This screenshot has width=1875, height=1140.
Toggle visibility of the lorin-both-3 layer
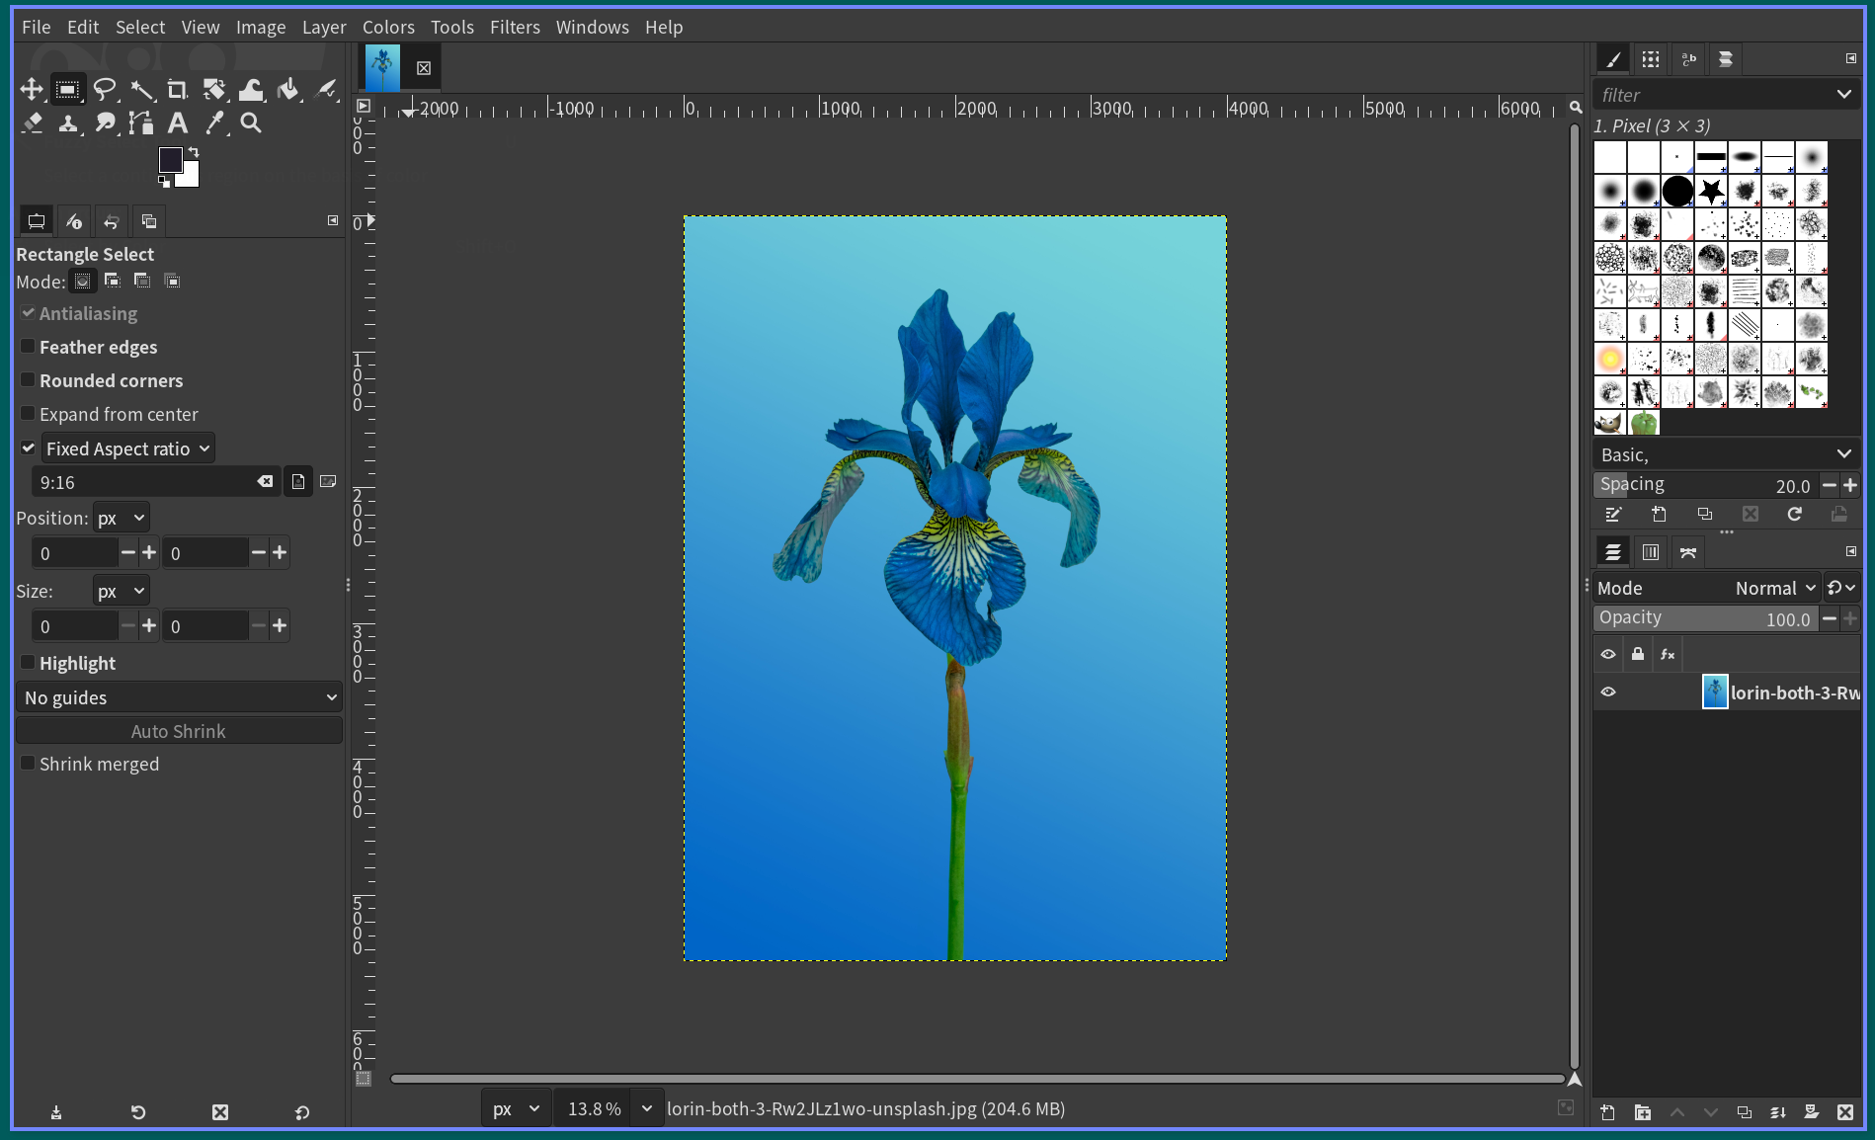(x=1608, y=692)
